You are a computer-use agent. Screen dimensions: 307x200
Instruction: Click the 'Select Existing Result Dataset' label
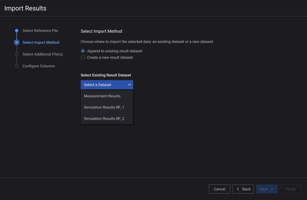(106, 75)
